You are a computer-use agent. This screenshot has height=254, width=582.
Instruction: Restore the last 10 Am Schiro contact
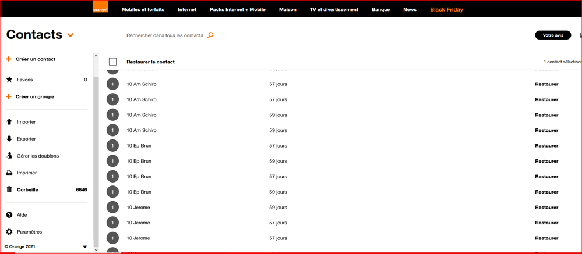point(546,130)
